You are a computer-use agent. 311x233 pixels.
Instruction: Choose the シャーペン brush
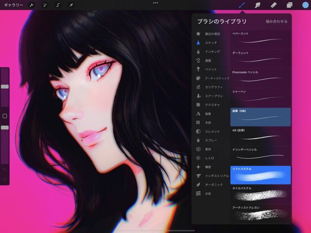pos(260,98)
